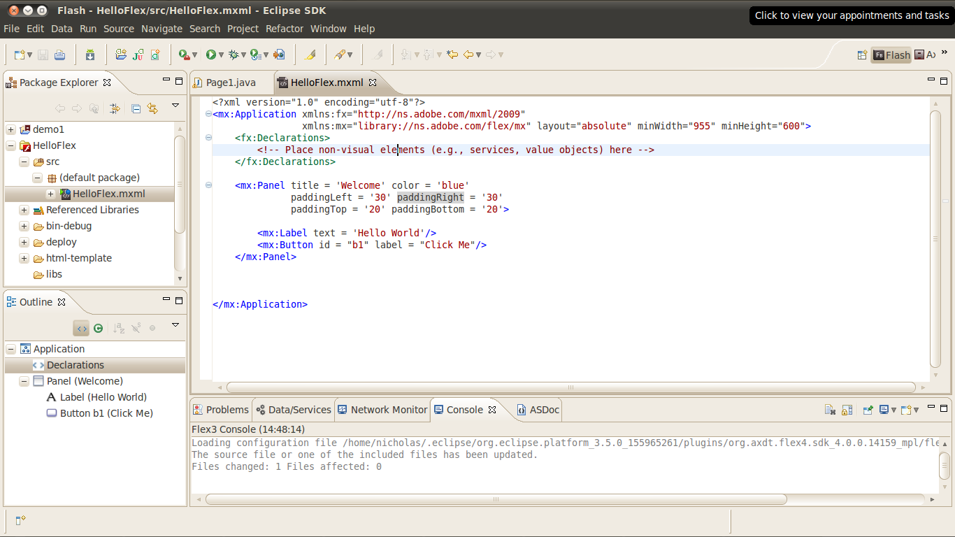
Task: Click the External Tools run icon
Action: tap(184, 55)
